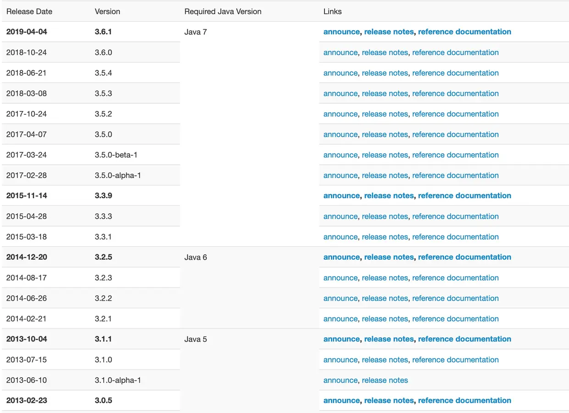View release notes for version 3.0.5
This screenshot has height=413, width=569.
coord(389,401)
